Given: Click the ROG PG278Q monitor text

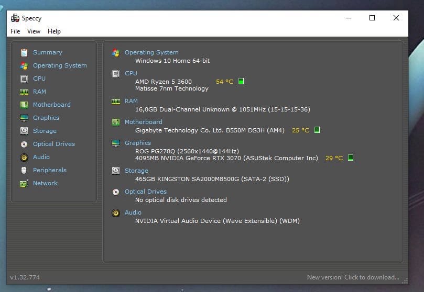Looking at the screenshot, I should click(187, 151).
